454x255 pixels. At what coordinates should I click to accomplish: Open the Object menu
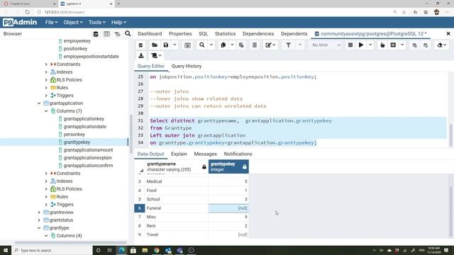click(x=73, y=22)
